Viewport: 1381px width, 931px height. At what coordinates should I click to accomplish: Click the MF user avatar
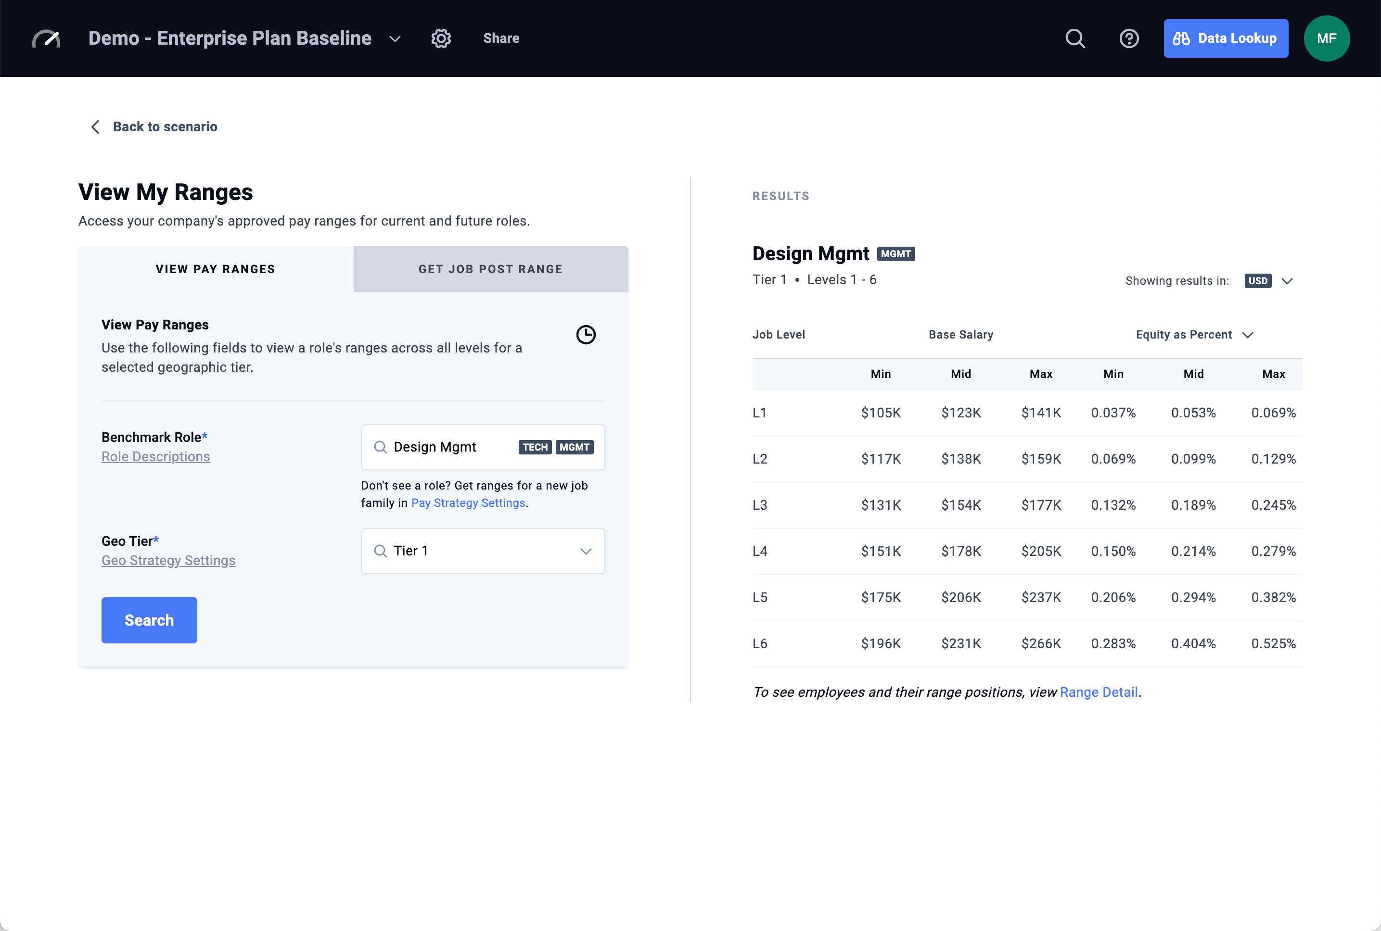tap(1326, 38)
